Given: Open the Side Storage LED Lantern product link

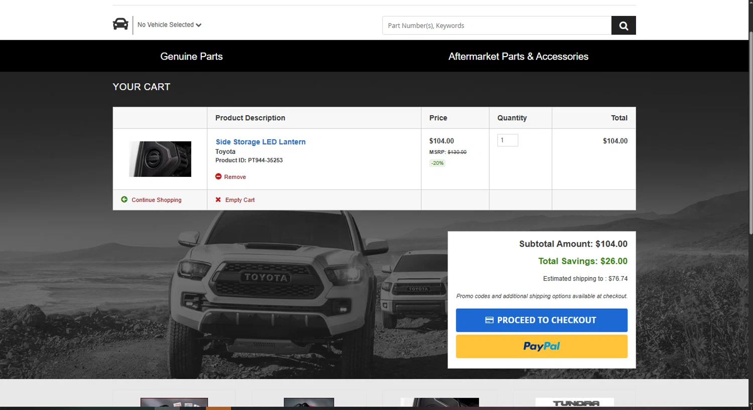Looking at the screenshot, I should click(261, 142).
